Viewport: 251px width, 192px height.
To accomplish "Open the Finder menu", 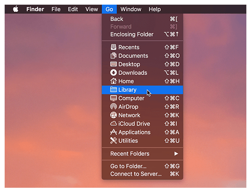I will pos(35,9).
